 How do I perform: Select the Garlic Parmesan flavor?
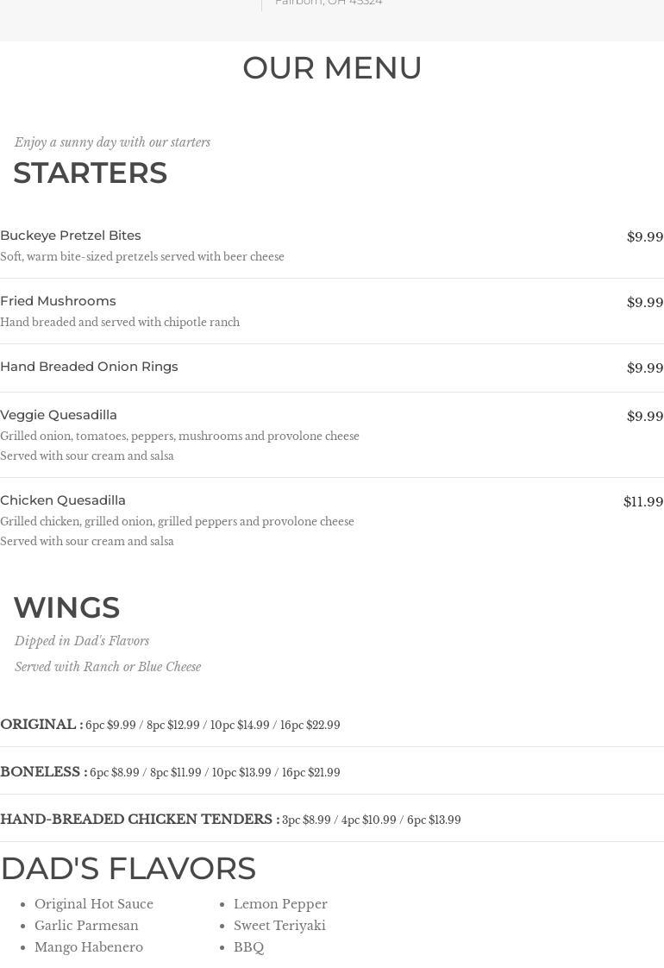click(86, 926)
